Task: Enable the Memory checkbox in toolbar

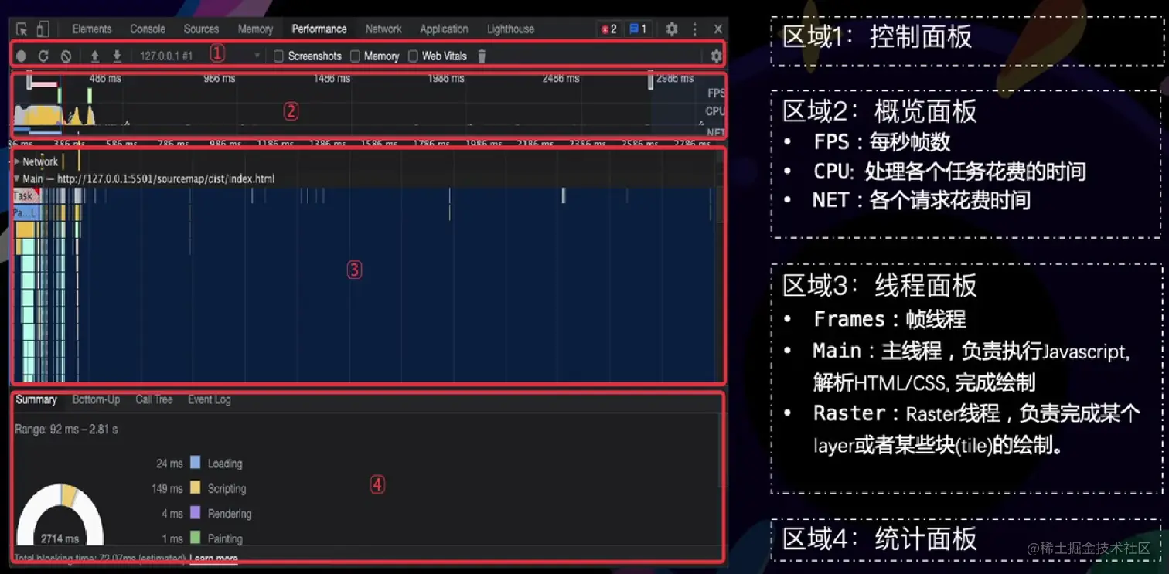Action: pos(355,56)
